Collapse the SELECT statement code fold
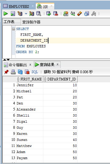The width and height of the screenshot is (110, 164). 13,29
